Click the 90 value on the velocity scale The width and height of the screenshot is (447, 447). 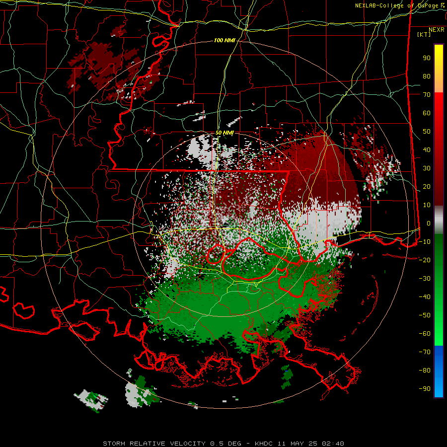click(x=427, y=58)
